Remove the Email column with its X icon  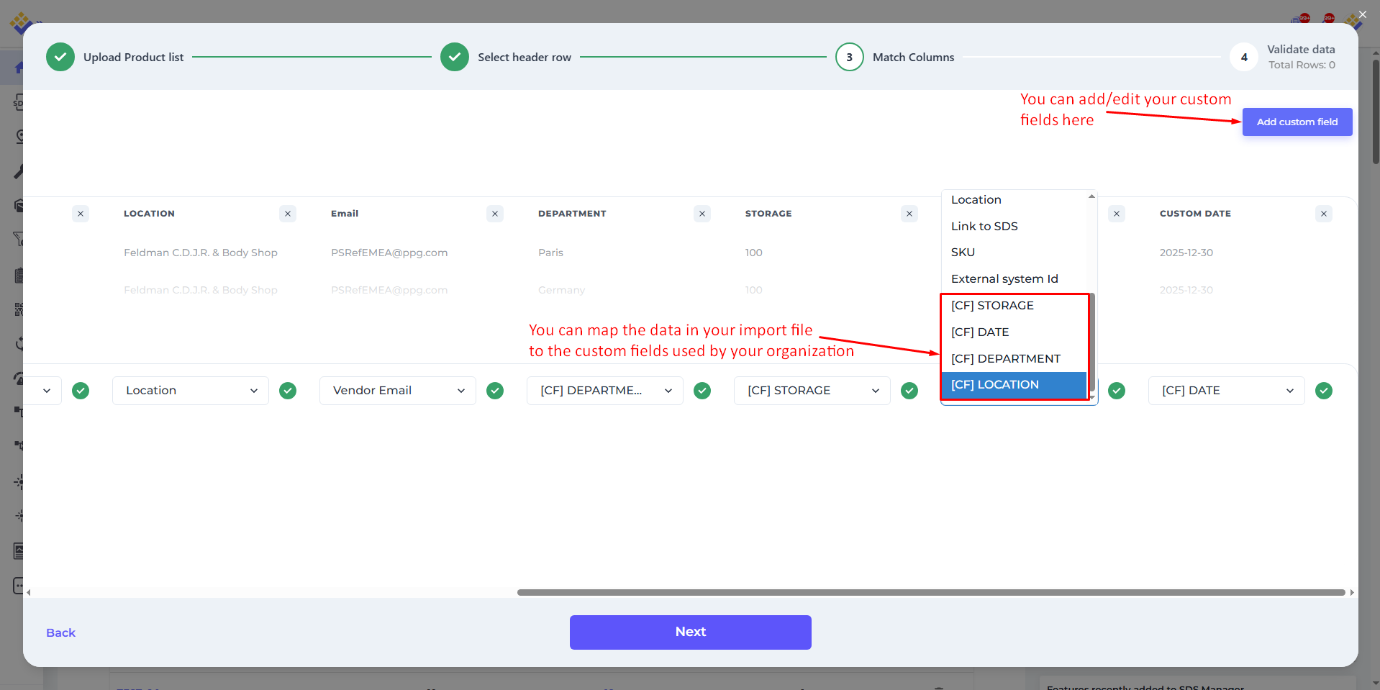(x=495, y=214)
